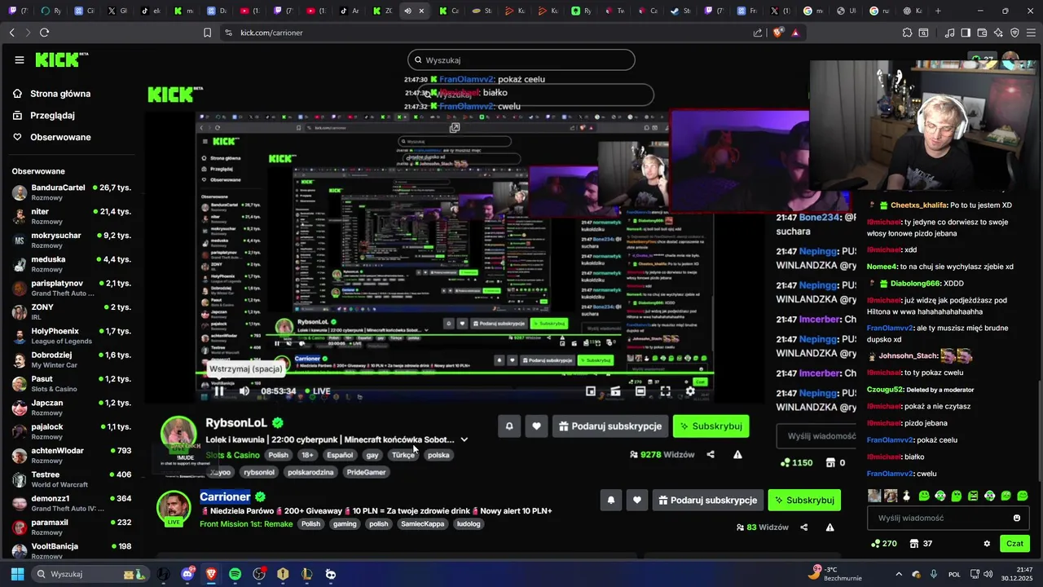Share Carrioner stream via share icon
Viewport: 1043px width, 587px height.
coord(803,527)
